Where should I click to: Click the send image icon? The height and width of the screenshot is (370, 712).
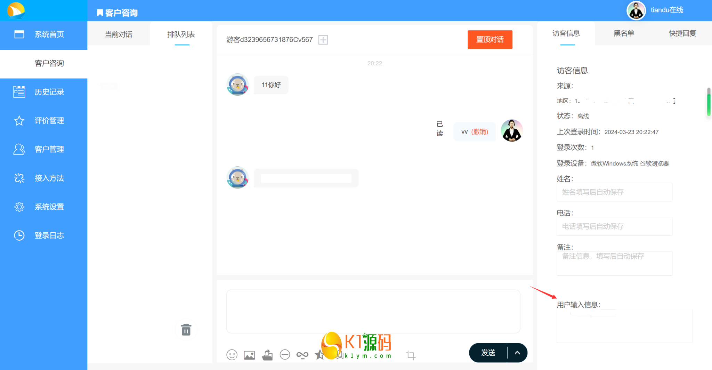(249, 355)
